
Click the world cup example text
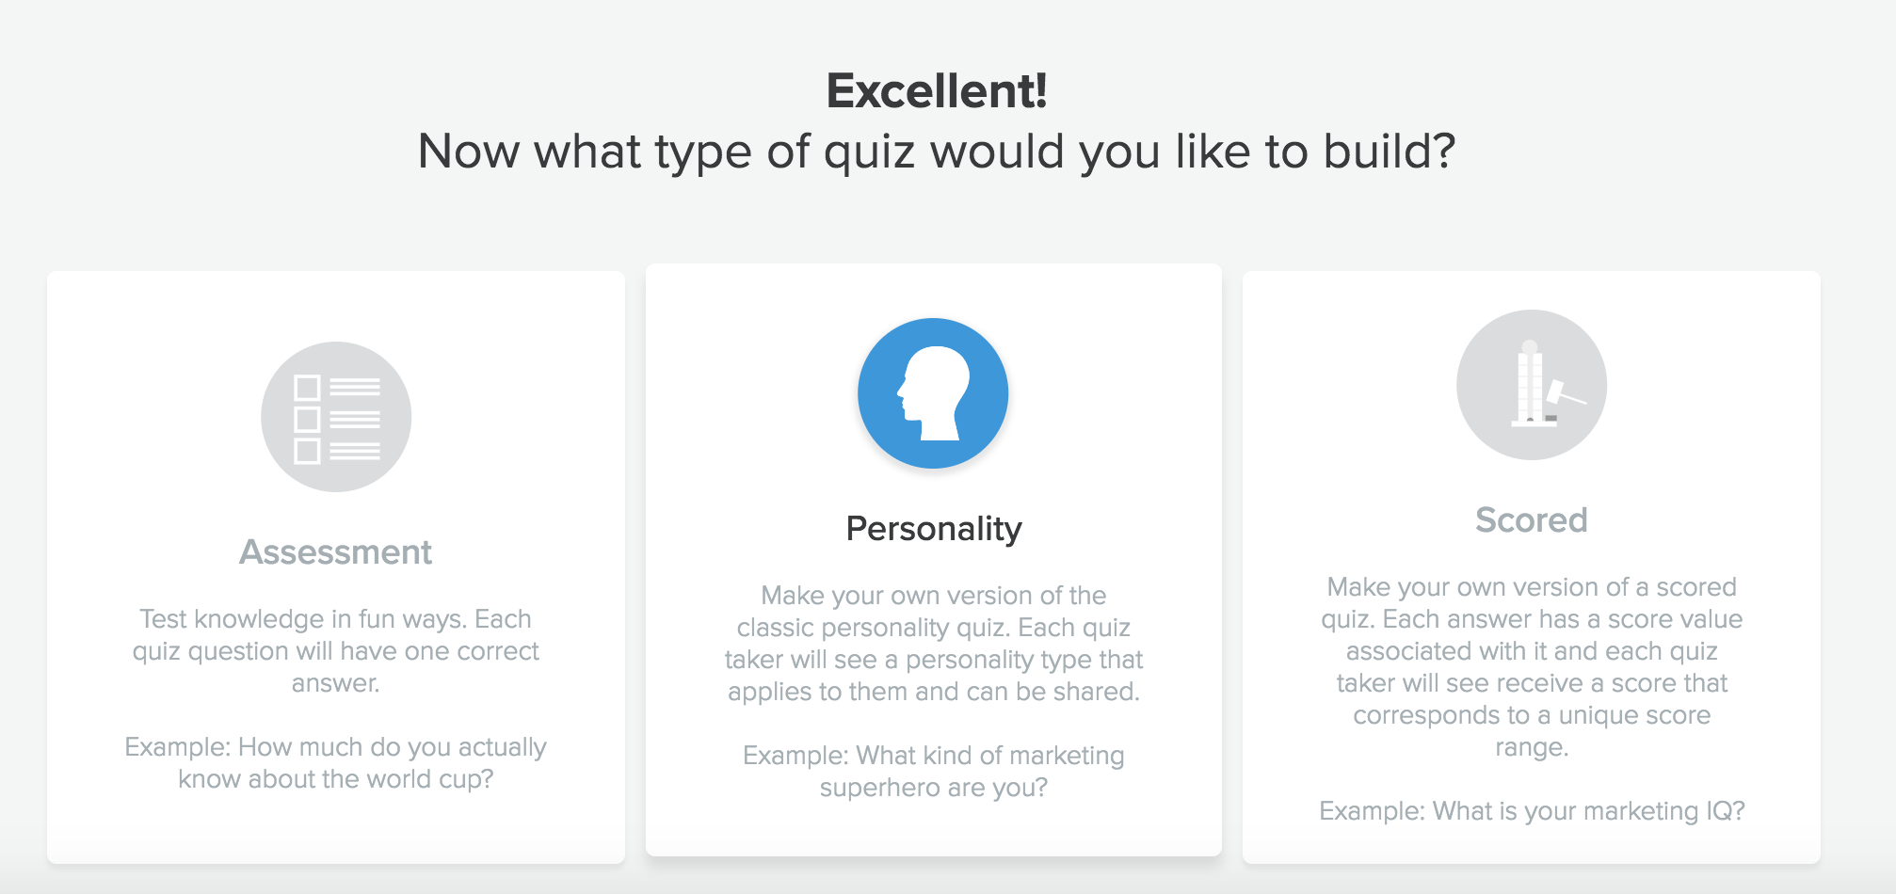pyautogui.click(x=336, y=763)
